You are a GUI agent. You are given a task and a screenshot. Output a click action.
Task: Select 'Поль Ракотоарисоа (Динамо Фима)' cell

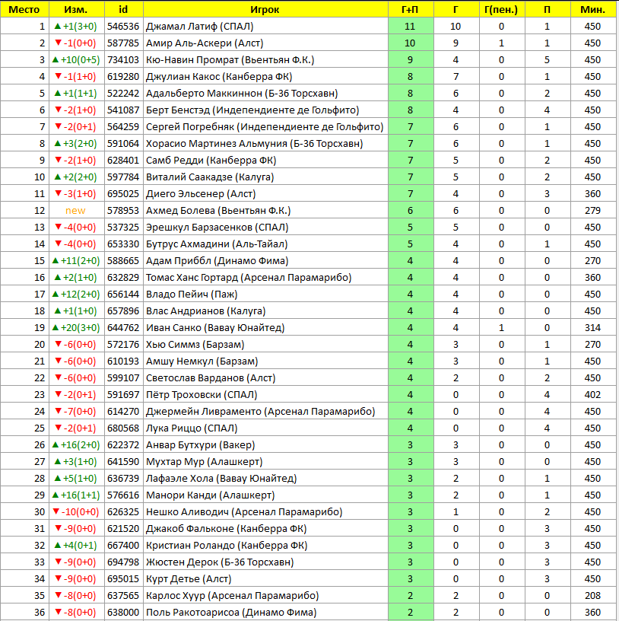pyautogui.click(x=265, y=612)
